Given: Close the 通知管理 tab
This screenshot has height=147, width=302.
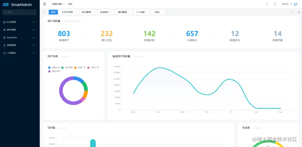Looking at the screenshot, I should [x=129, y=12].
